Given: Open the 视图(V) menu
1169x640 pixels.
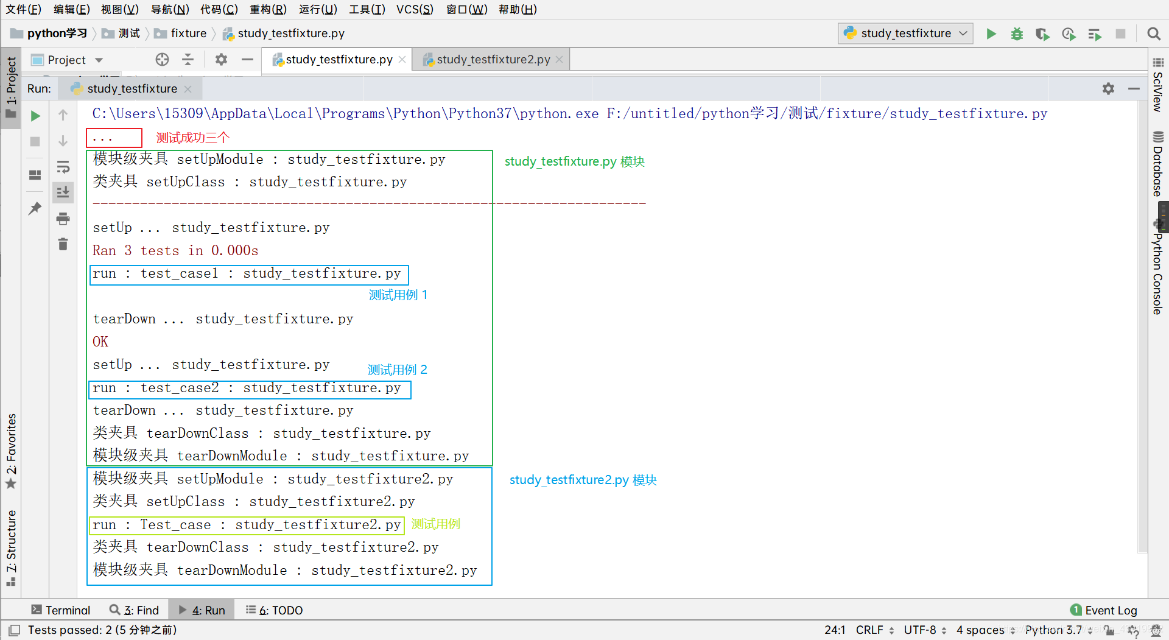Looking at the screenshot, I should coord(120,9).
